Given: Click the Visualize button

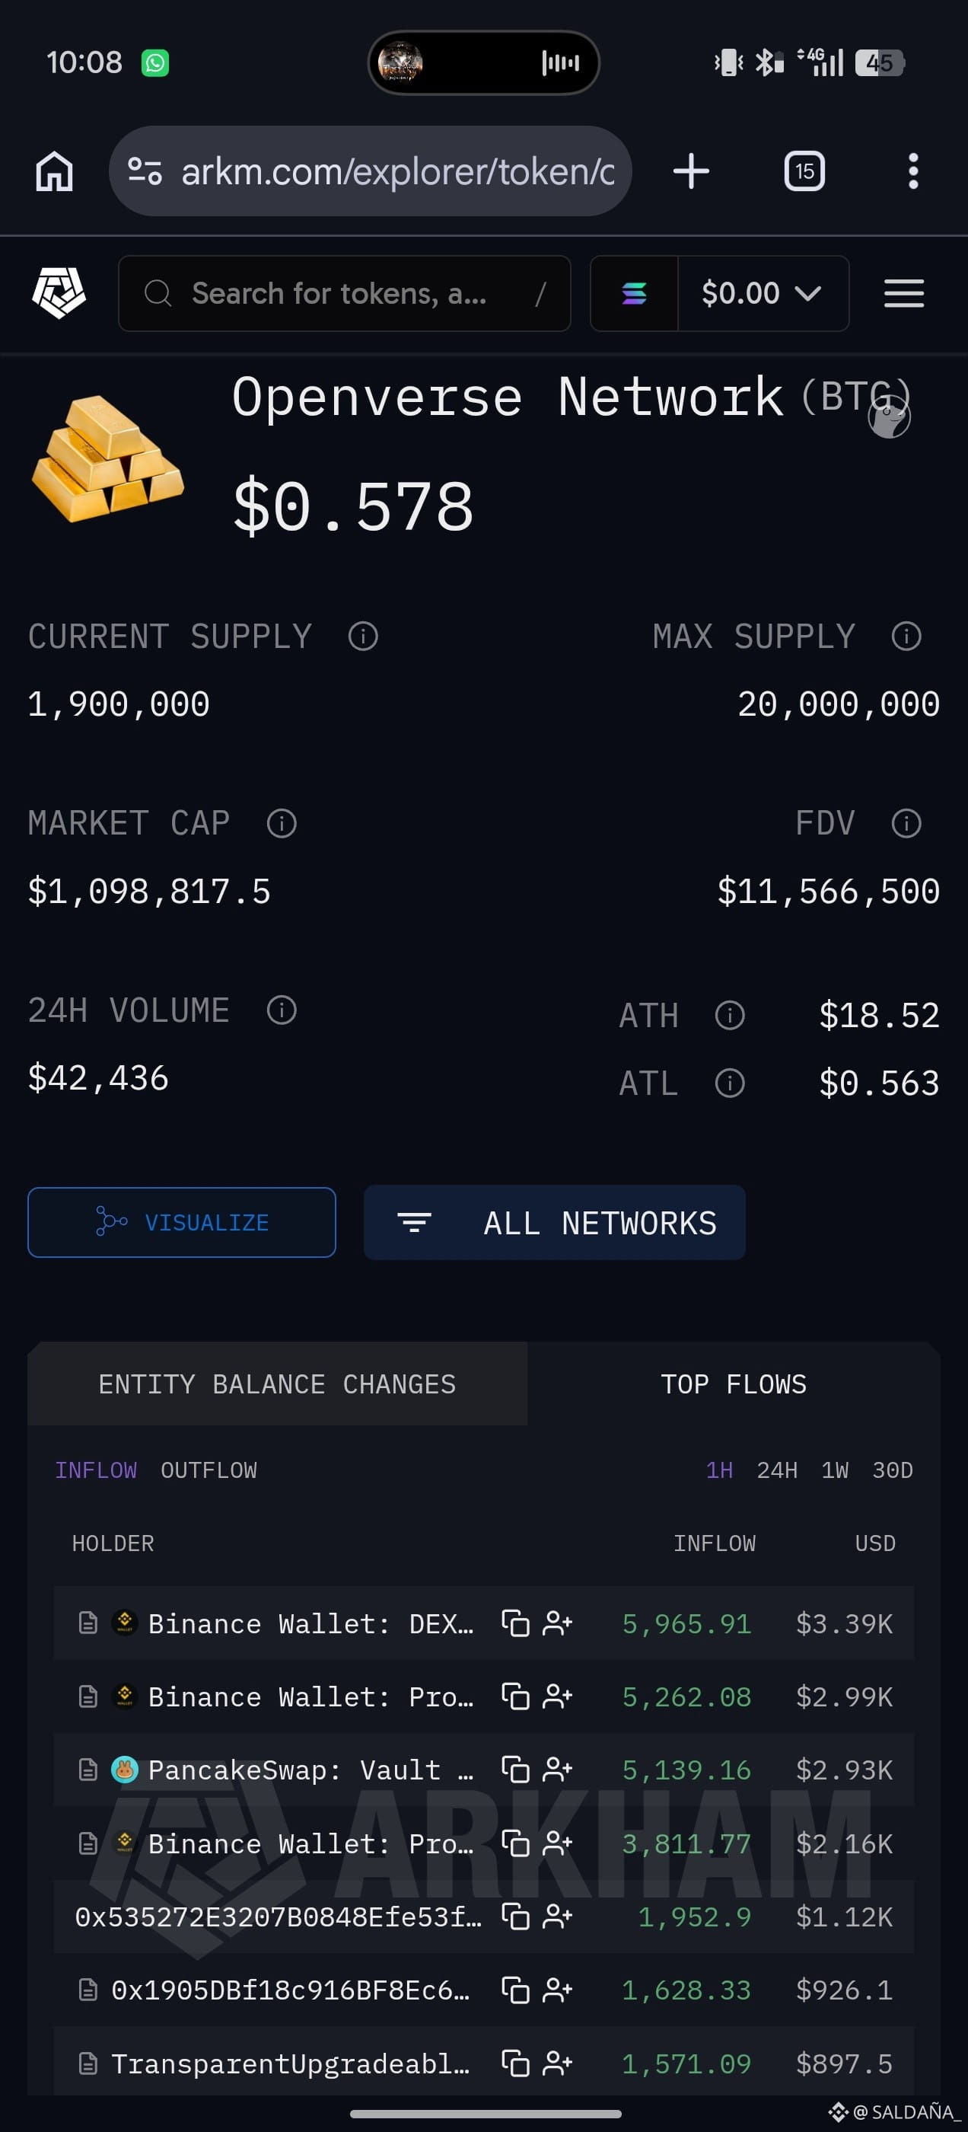Looking at the screenshot, I should pyautogui.click(x=181, y=1222).
